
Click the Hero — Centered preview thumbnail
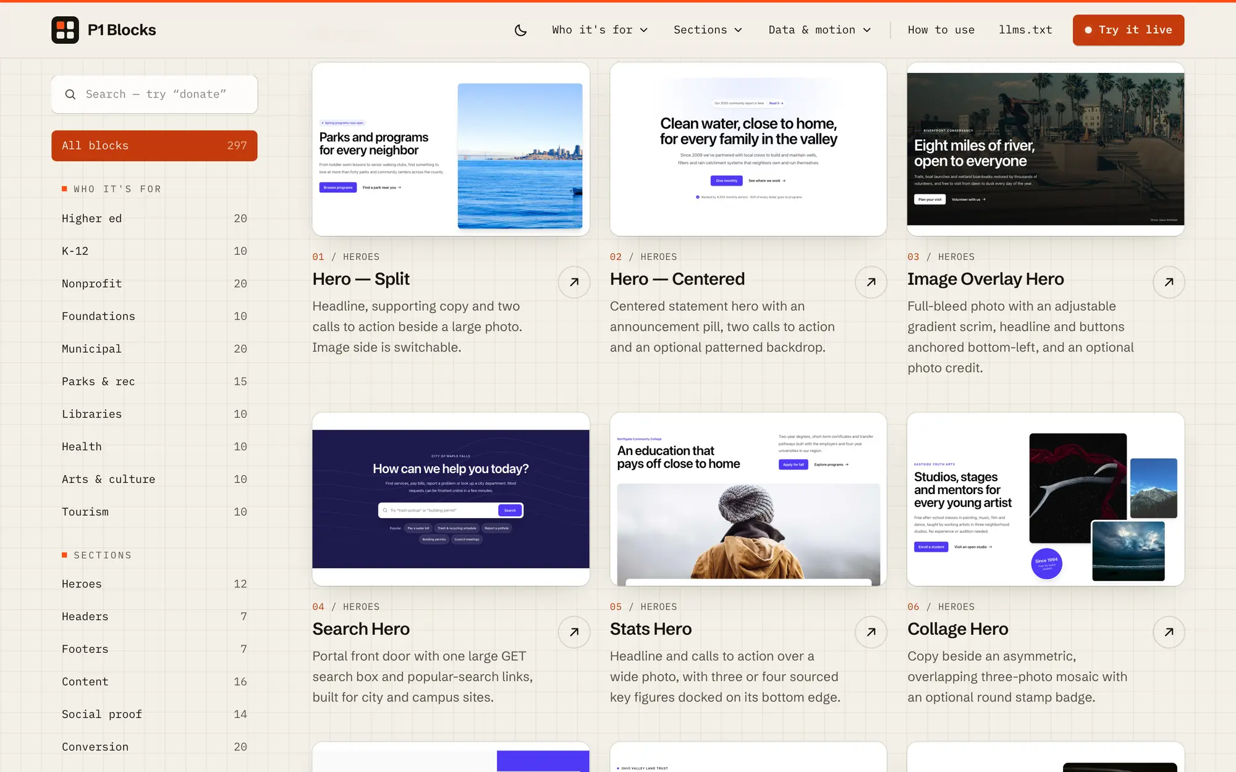tap(748, 149)
